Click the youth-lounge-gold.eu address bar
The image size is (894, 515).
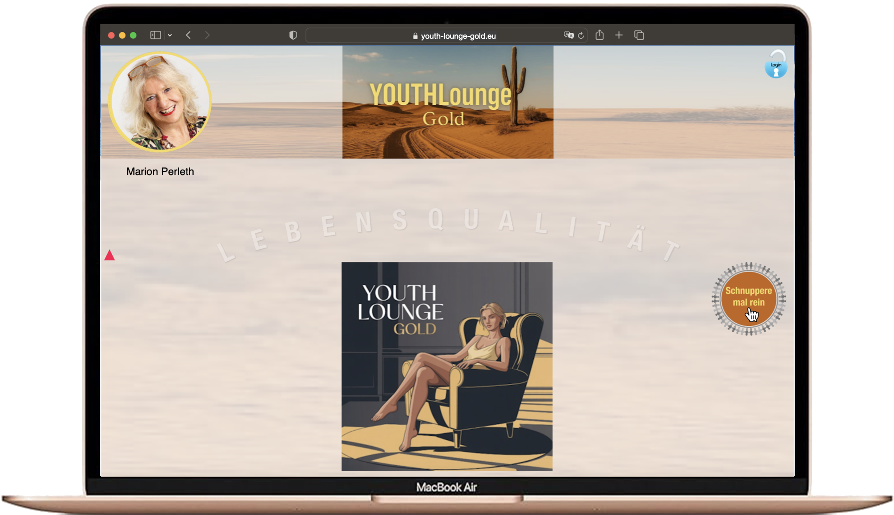[x=458, y=36]
